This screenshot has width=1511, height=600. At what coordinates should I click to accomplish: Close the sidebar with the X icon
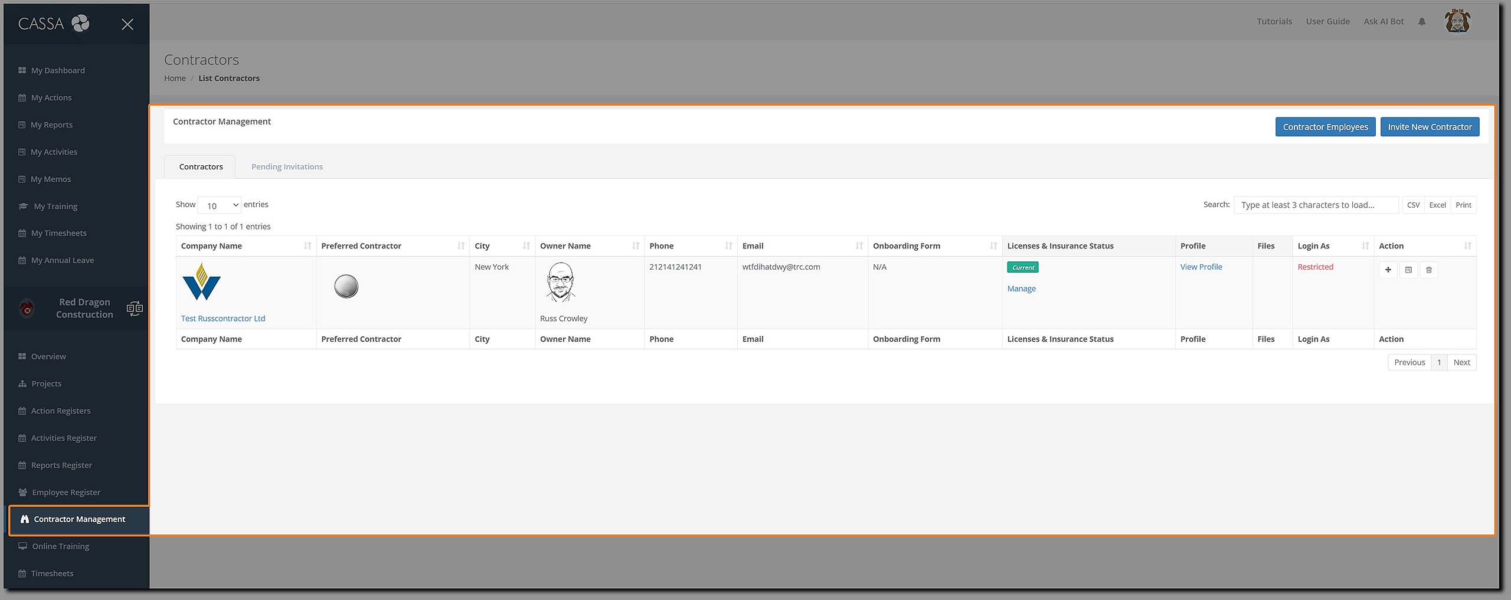(x=127, y=24)
